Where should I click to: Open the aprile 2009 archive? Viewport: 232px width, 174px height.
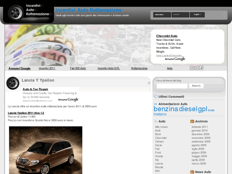pos(198,160)
